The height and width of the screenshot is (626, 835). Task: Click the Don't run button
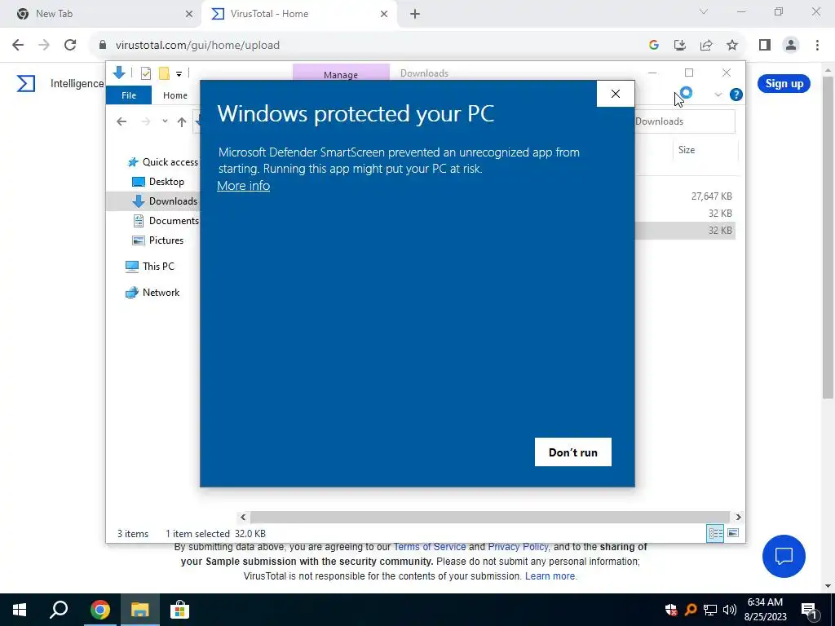[573, 452]
